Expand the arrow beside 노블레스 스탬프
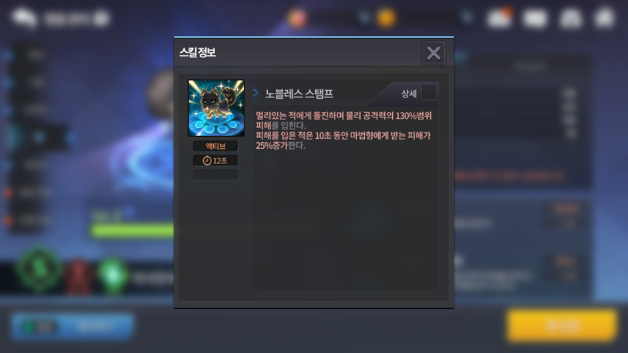The height and width of the screenshot is (353, 628). [x=255, y=93]
